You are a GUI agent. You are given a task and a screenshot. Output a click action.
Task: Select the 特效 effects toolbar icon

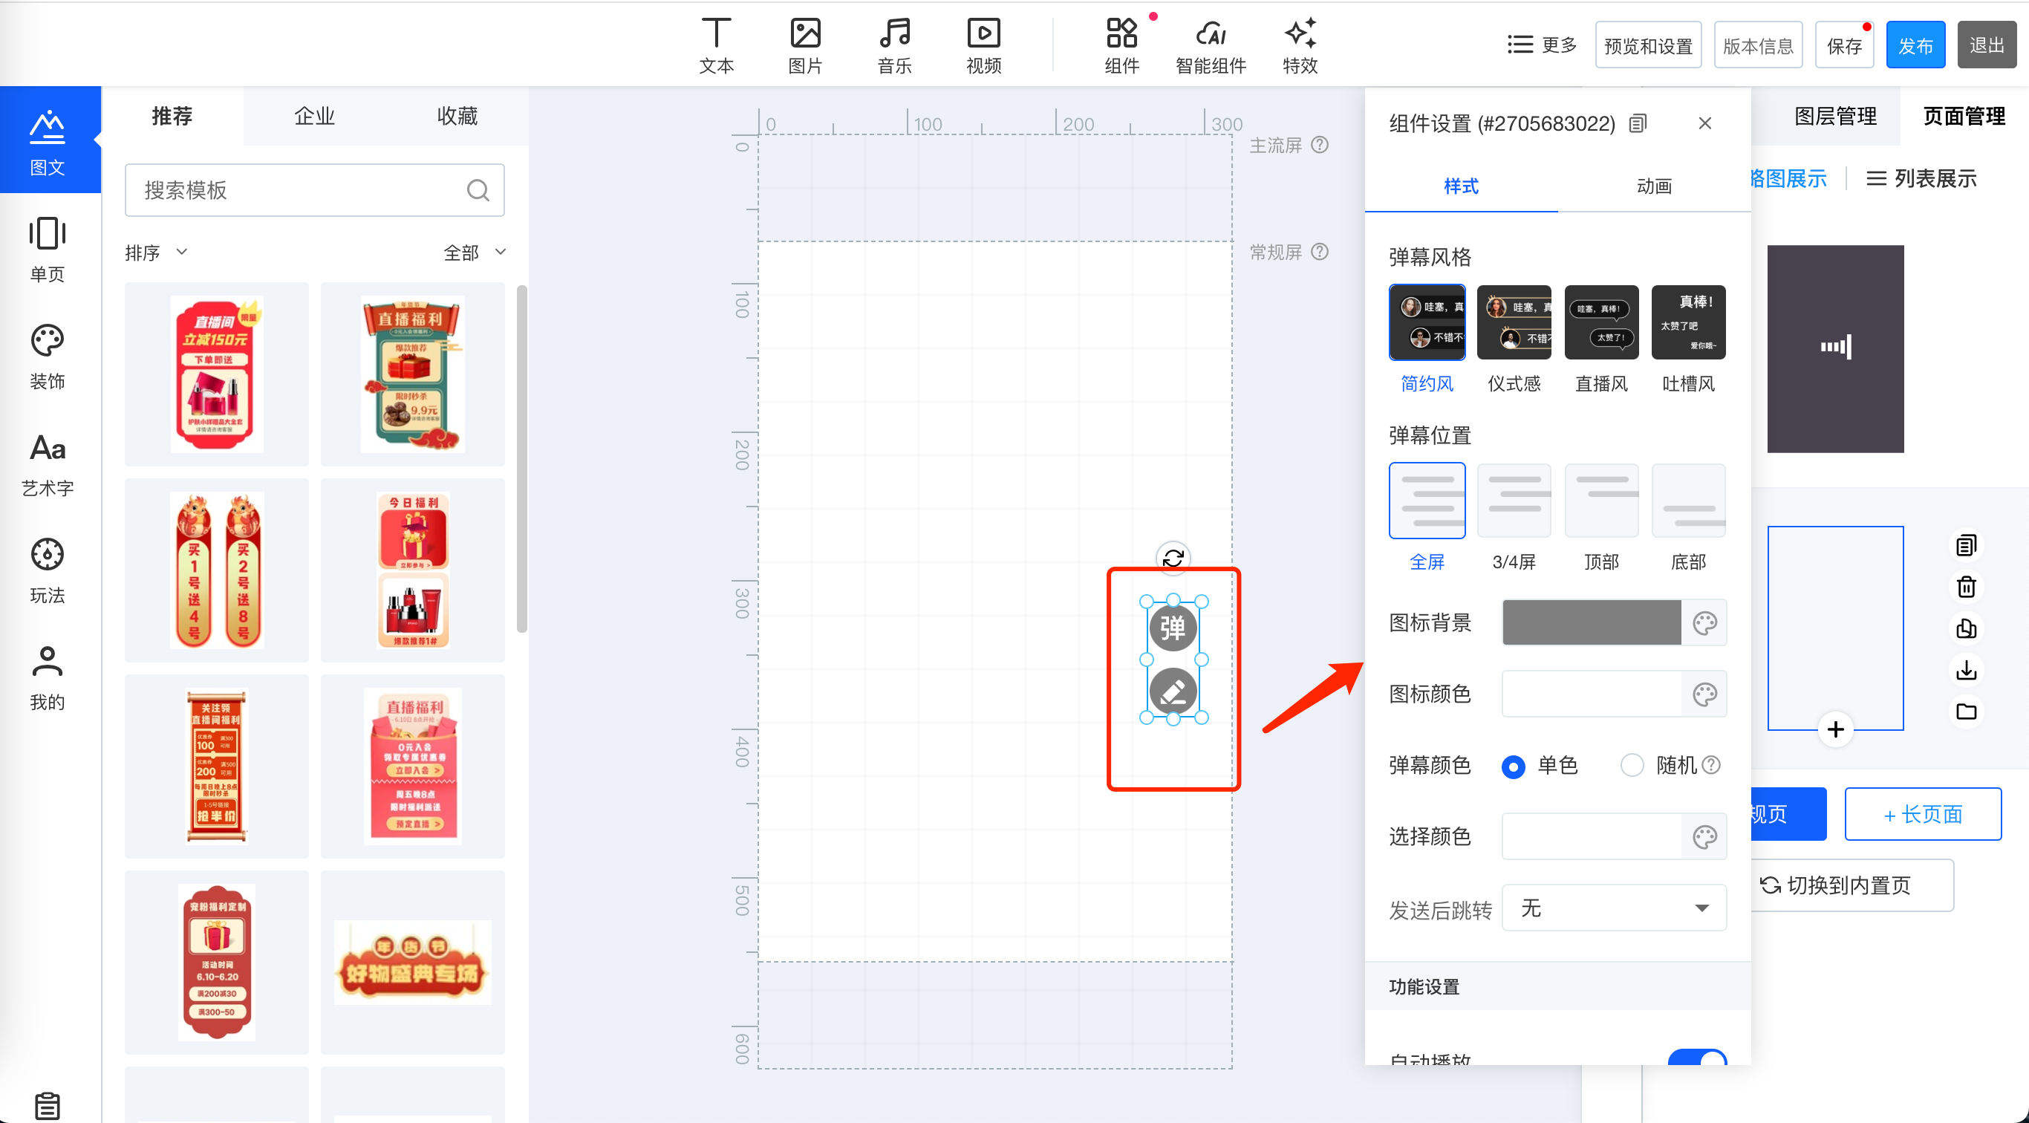click(x=1299, y=45)
